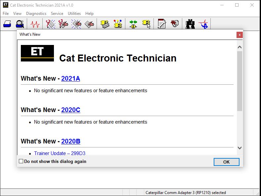
Task: Open the Diagnostics menu
Action: [x=36, y=14]
